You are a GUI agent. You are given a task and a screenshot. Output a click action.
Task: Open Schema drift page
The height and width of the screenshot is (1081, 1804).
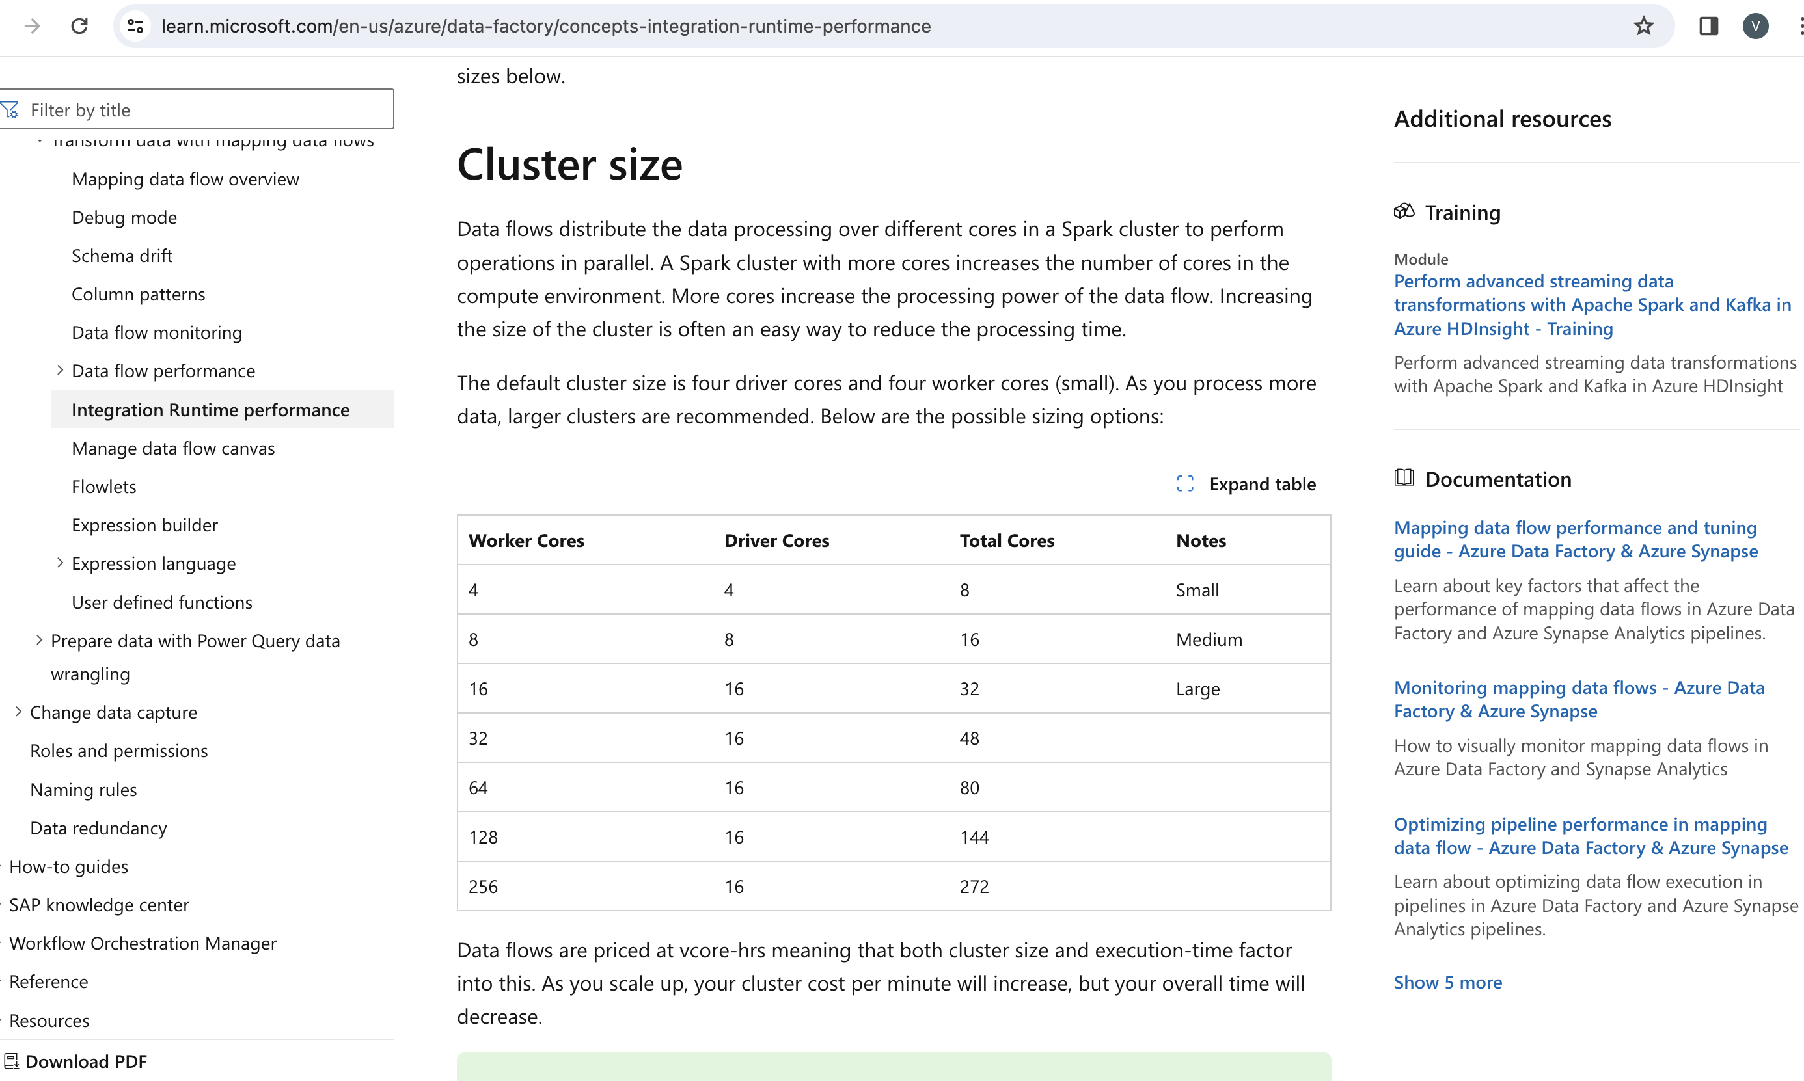coord(122,256)
